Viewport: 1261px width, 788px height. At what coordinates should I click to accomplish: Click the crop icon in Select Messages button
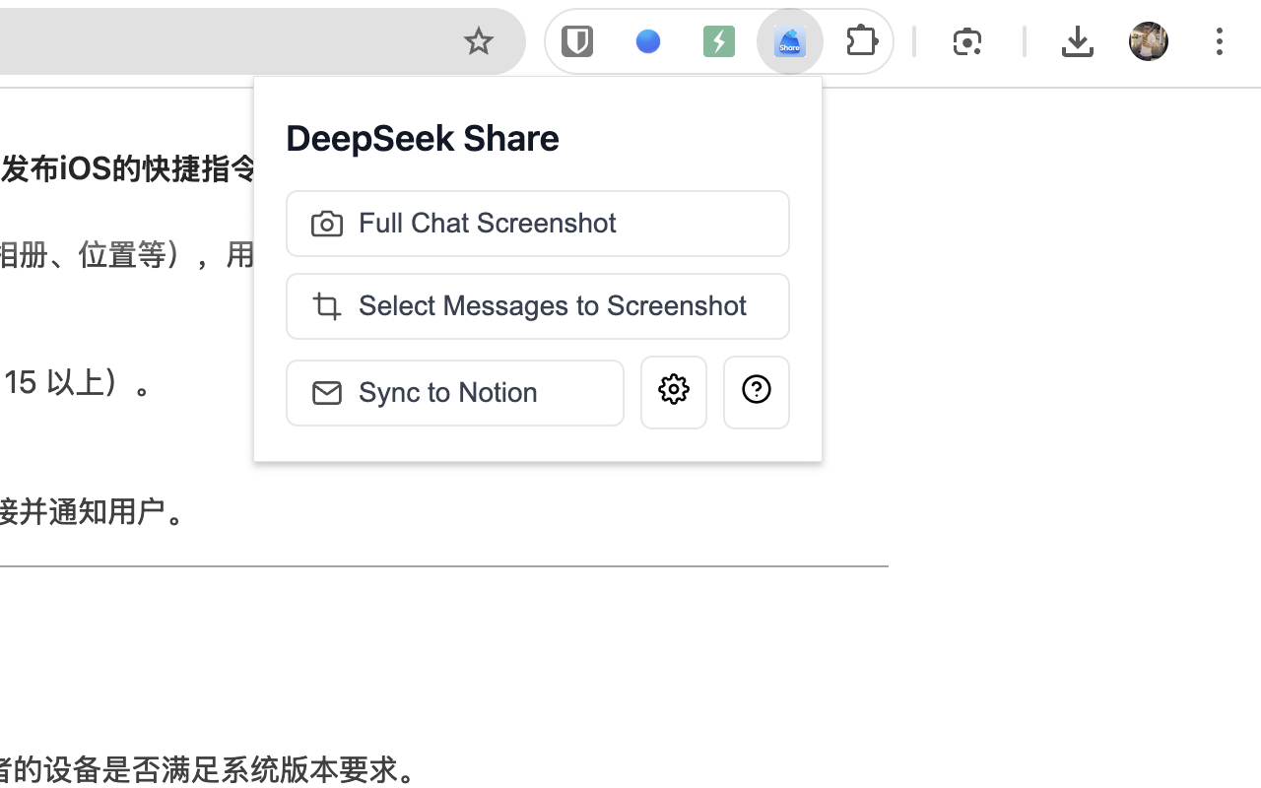point(326,306)
